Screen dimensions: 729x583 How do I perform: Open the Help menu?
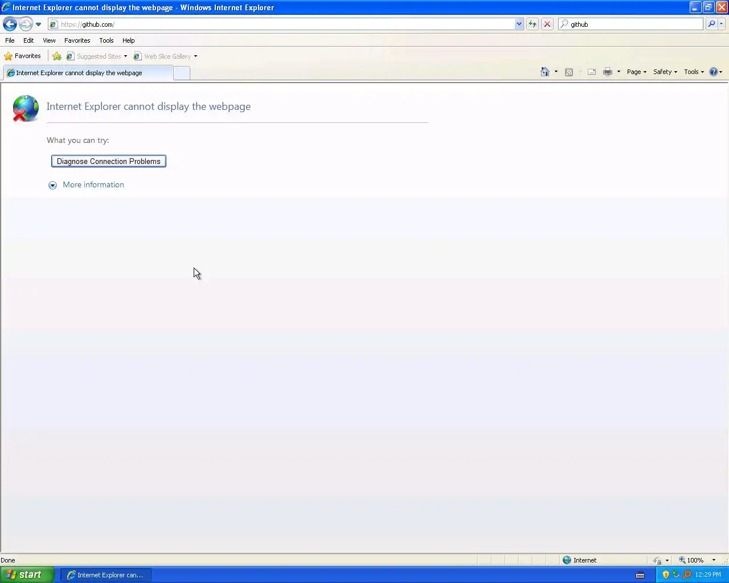128,40
